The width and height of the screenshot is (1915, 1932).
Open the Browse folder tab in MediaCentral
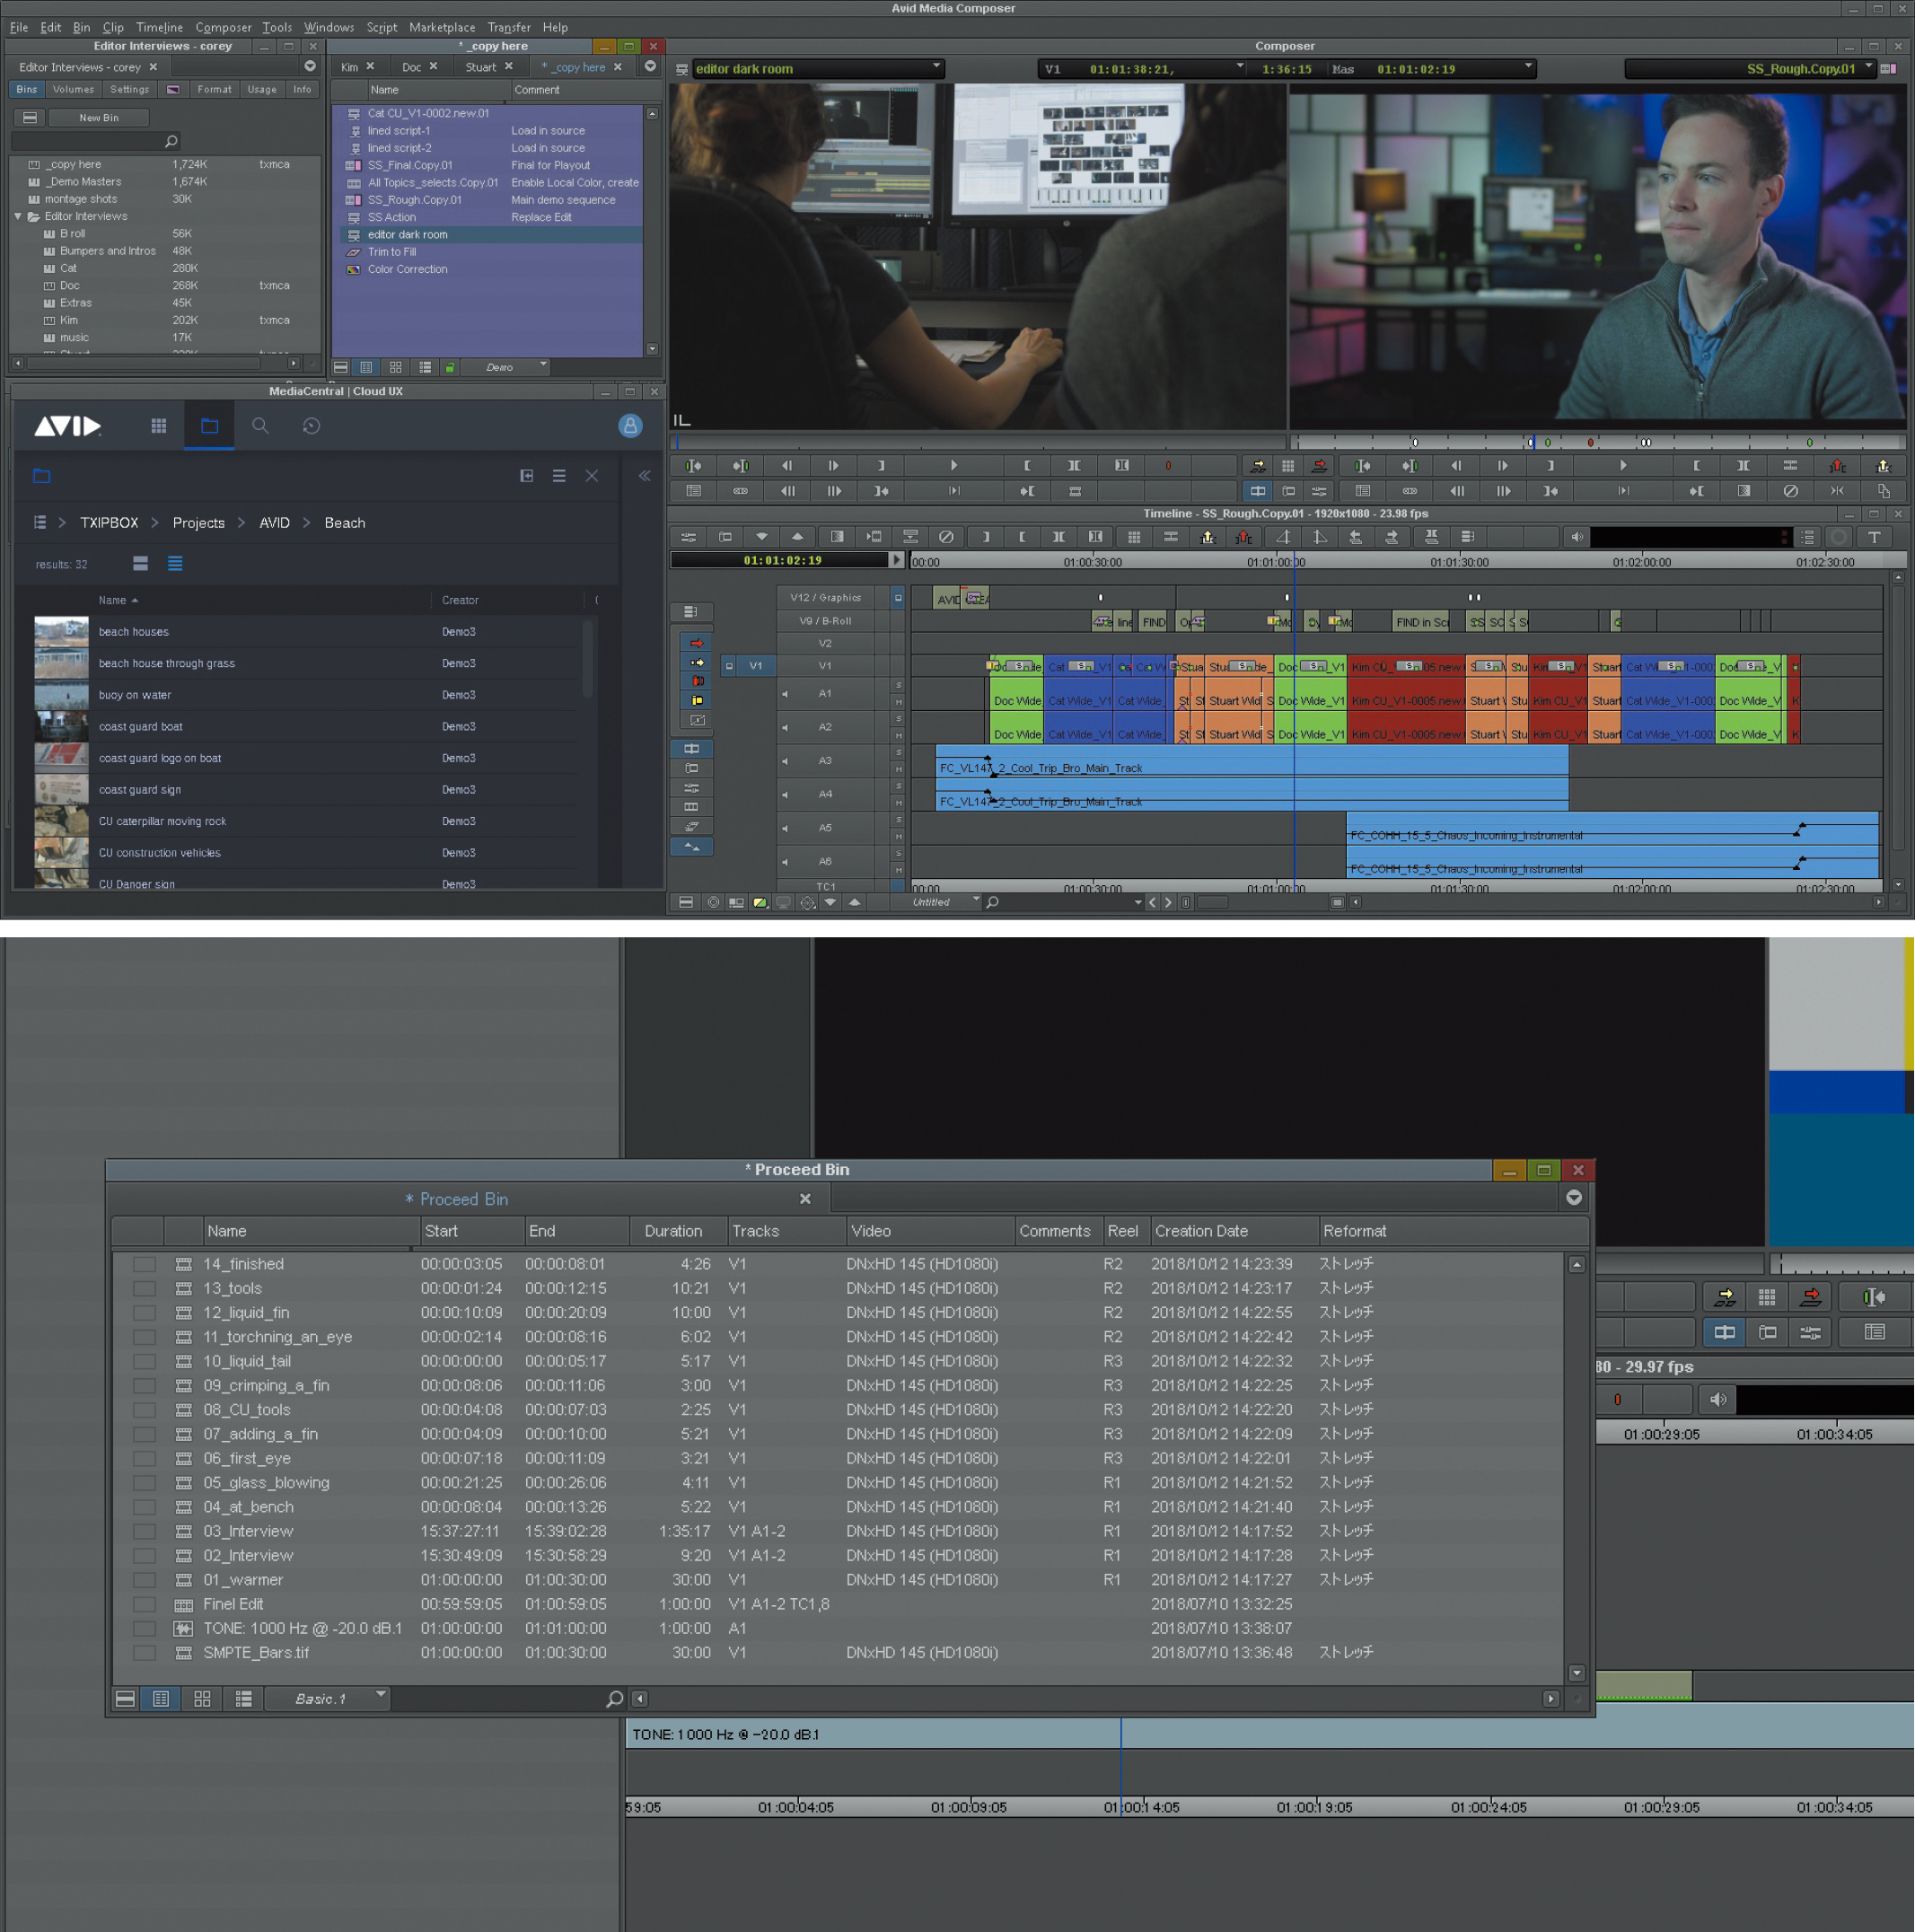click(209, 426)
